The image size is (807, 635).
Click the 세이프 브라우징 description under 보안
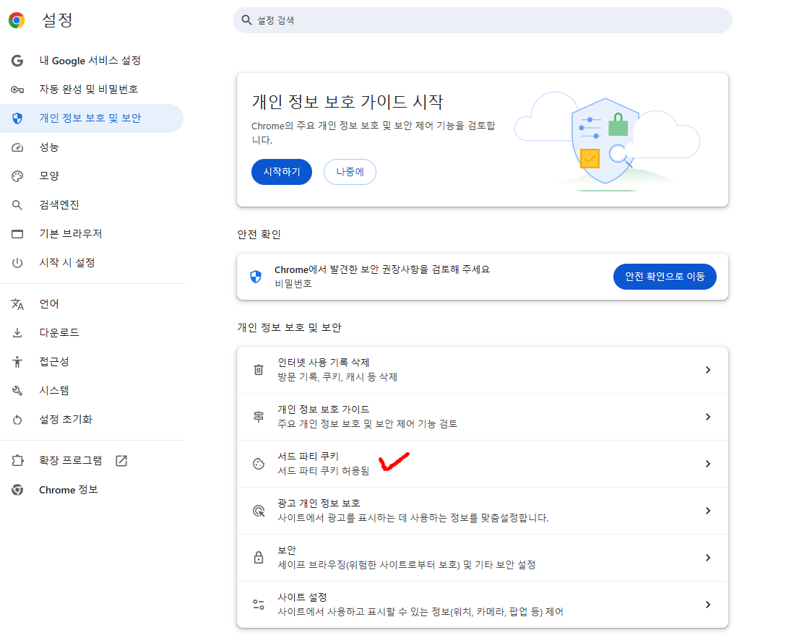407,565
